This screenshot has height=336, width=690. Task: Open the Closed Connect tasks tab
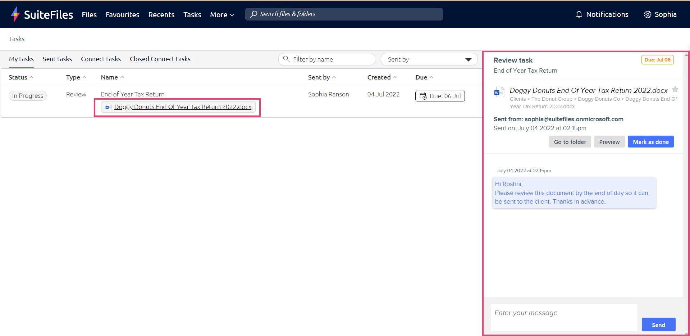coord(160,59)
